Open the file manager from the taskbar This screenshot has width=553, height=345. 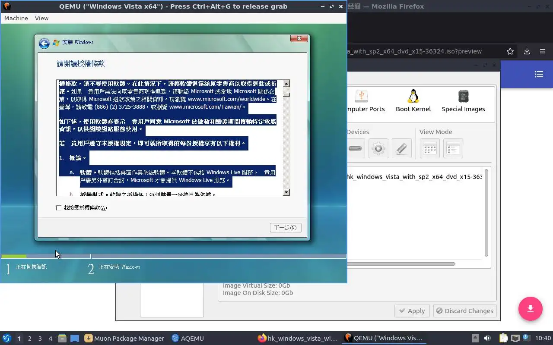tap(62, 338)
